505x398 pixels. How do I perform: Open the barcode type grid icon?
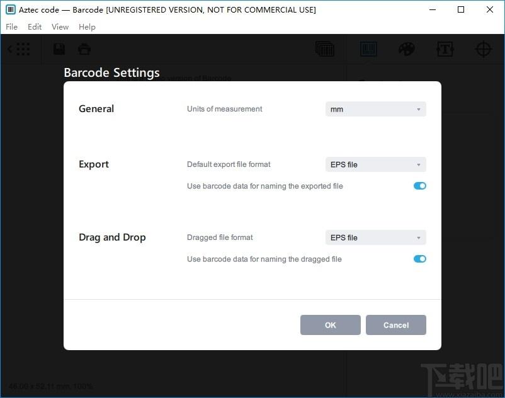click(x=23, y=49)
